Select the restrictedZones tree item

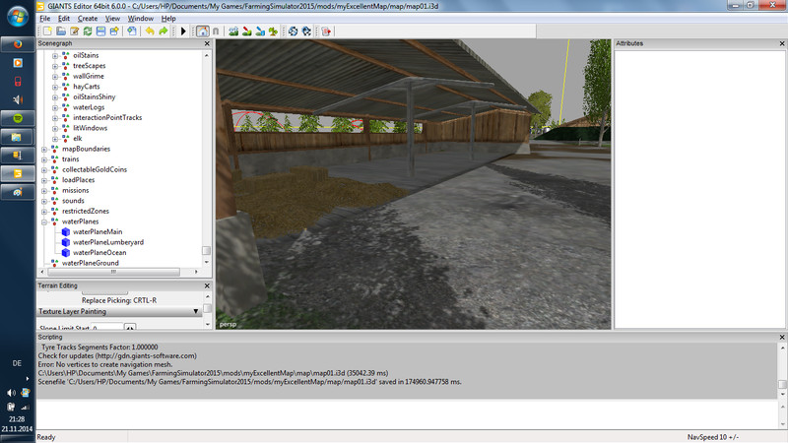coord(86,211)
